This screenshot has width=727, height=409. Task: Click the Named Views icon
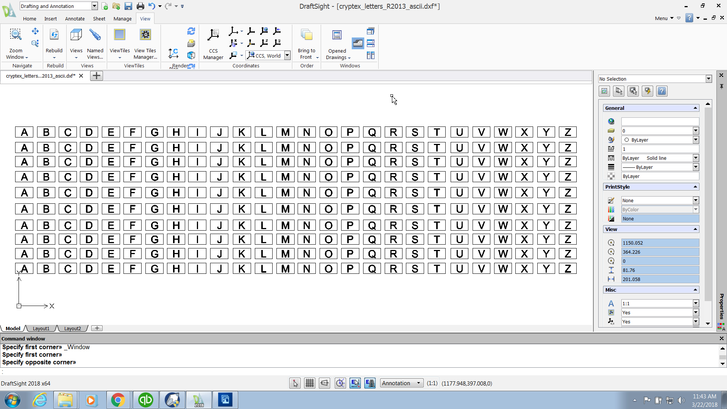coord(95,35)
